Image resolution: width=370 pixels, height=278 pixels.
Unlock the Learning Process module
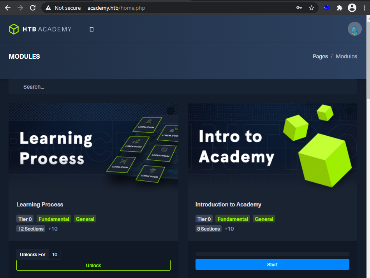click(93, 265)
